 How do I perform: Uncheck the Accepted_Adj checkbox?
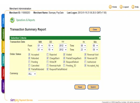pos(85,66)
